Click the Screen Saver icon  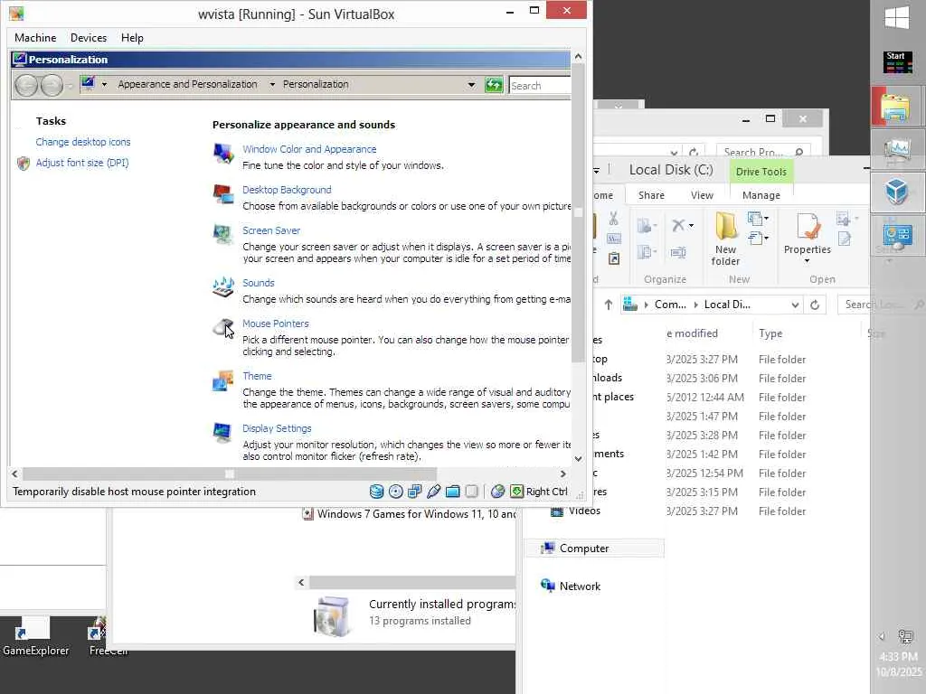[223, 235]
